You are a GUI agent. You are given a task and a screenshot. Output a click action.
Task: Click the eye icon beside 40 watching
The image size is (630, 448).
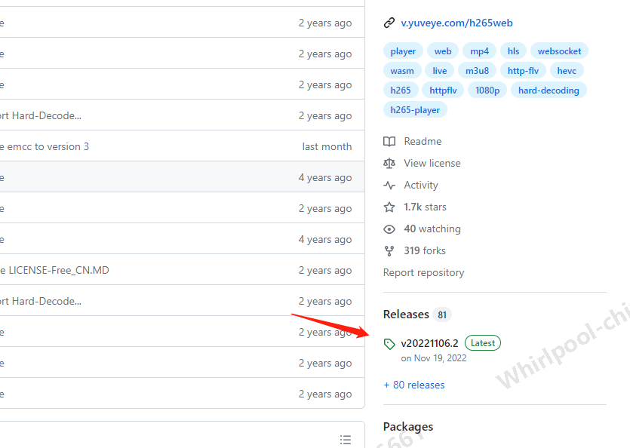tap(389, 229)
